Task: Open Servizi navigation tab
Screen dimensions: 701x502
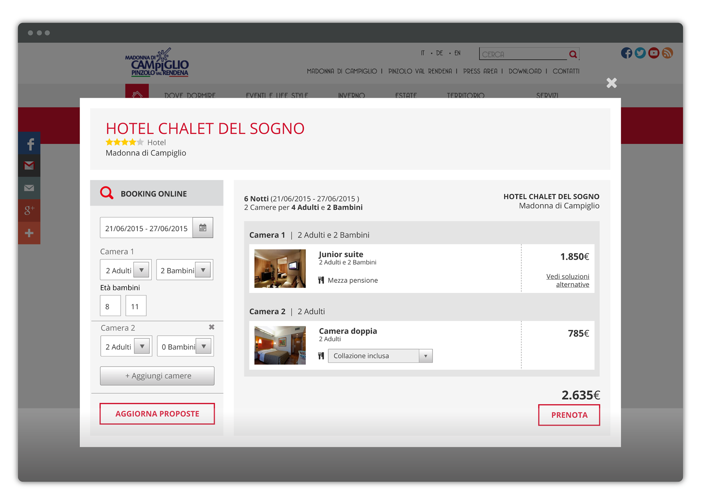Action: [547, 95]
